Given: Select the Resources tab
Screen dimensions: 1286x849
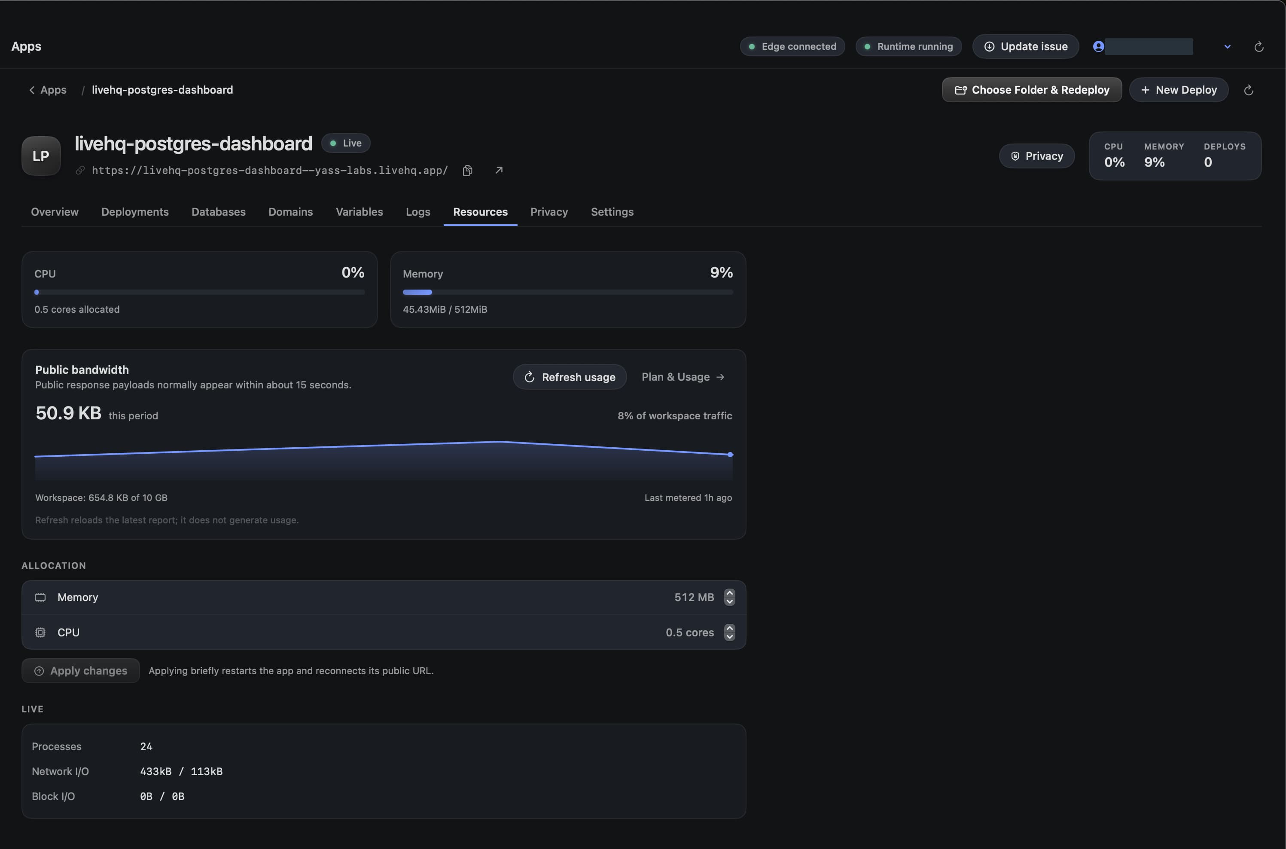Looking at the screenshot, I should [x=480, y=212].
